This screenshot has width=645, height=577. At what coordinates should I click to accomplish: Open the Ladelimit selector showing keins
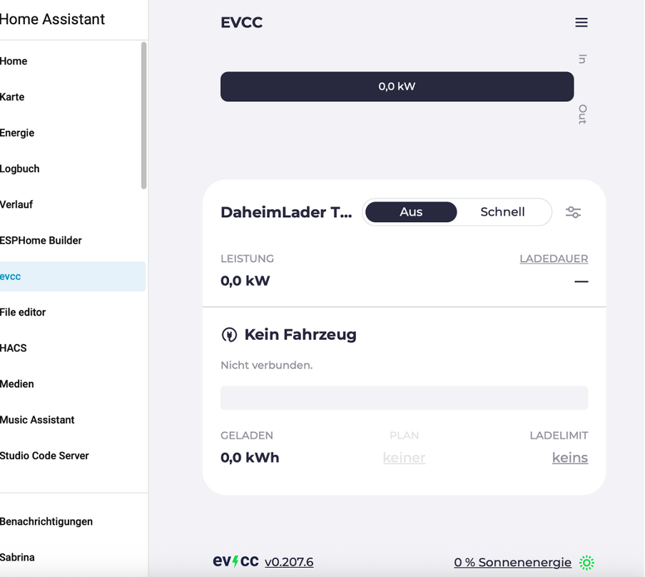click(x=569, y=458)
